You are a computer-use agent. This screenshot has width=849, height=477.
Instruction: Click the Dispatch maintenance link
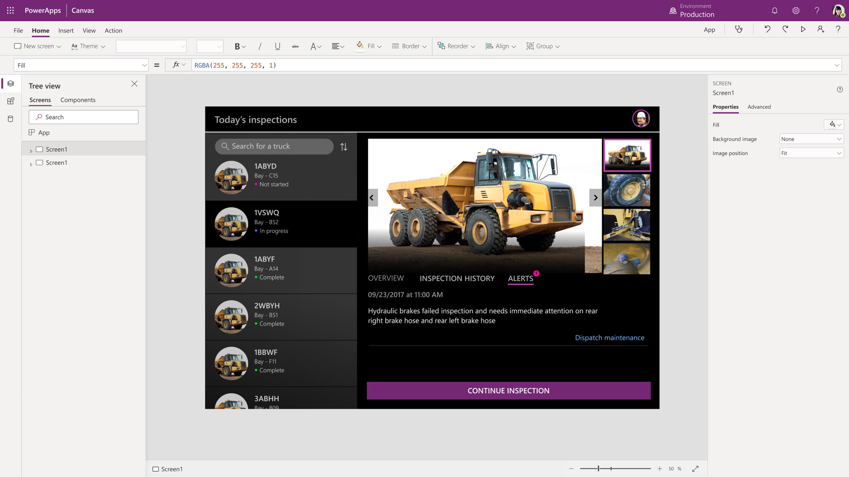pyautogui.click(x=609, y=337)
